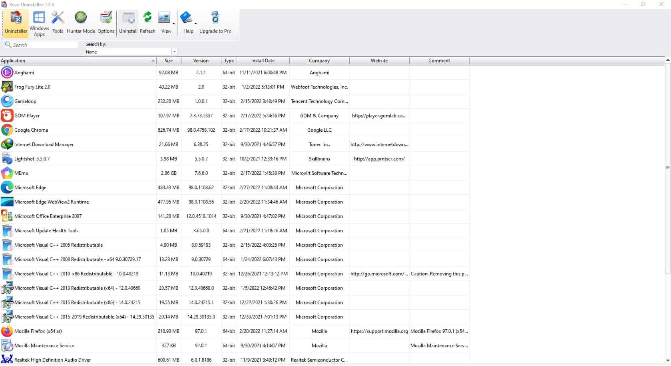Expand the View dropdown arrow
Viewport: 671px width, 366px height.
coord(174,24)
